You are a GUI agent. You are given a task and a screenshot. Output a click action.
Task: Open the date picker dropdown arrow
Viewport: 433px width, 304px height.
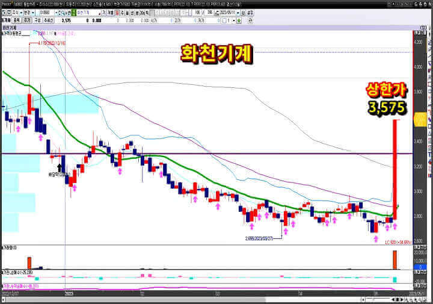click(x=238, y=13)
